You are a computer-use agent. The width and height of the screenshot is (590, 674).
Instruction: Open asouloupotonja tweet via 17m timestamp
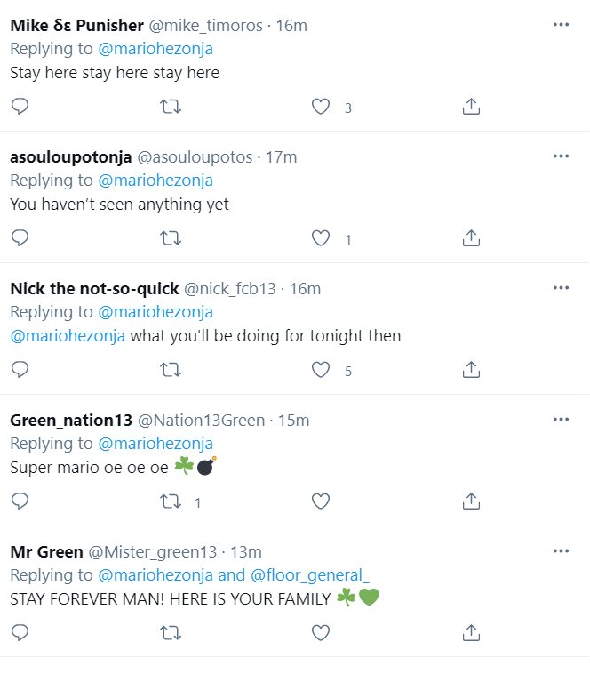click(x=282, y=156)
